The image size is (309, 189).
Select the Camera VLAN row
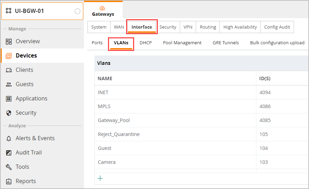[202, 162]
